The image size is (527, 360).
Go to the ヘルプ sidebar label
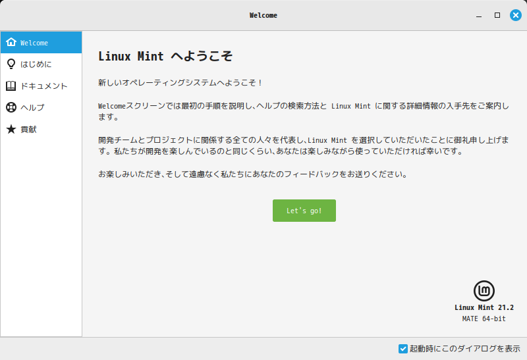tap(32, 107)
